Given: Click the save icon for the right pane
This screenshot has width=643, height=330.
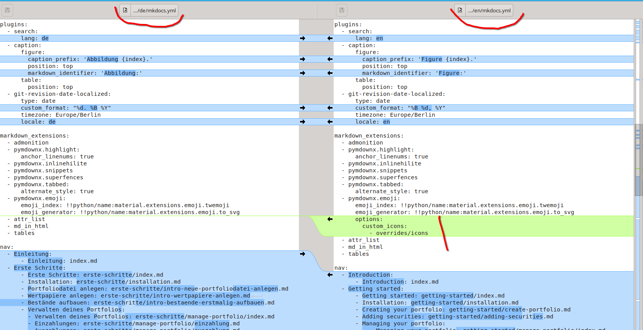Looking at the screenshot, I should pos(341,10).
